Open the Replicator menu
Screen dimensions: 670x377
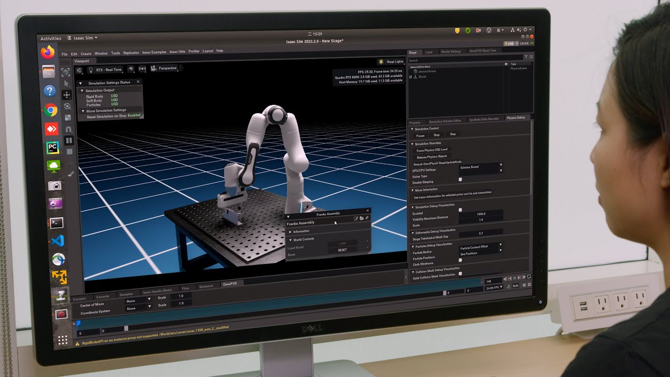click(x=131, y=53)
